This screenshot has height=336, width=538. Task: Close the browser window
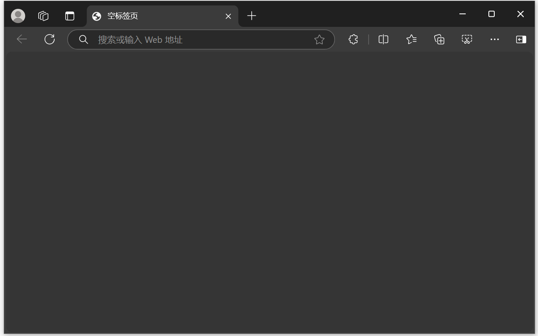point(520,14)
